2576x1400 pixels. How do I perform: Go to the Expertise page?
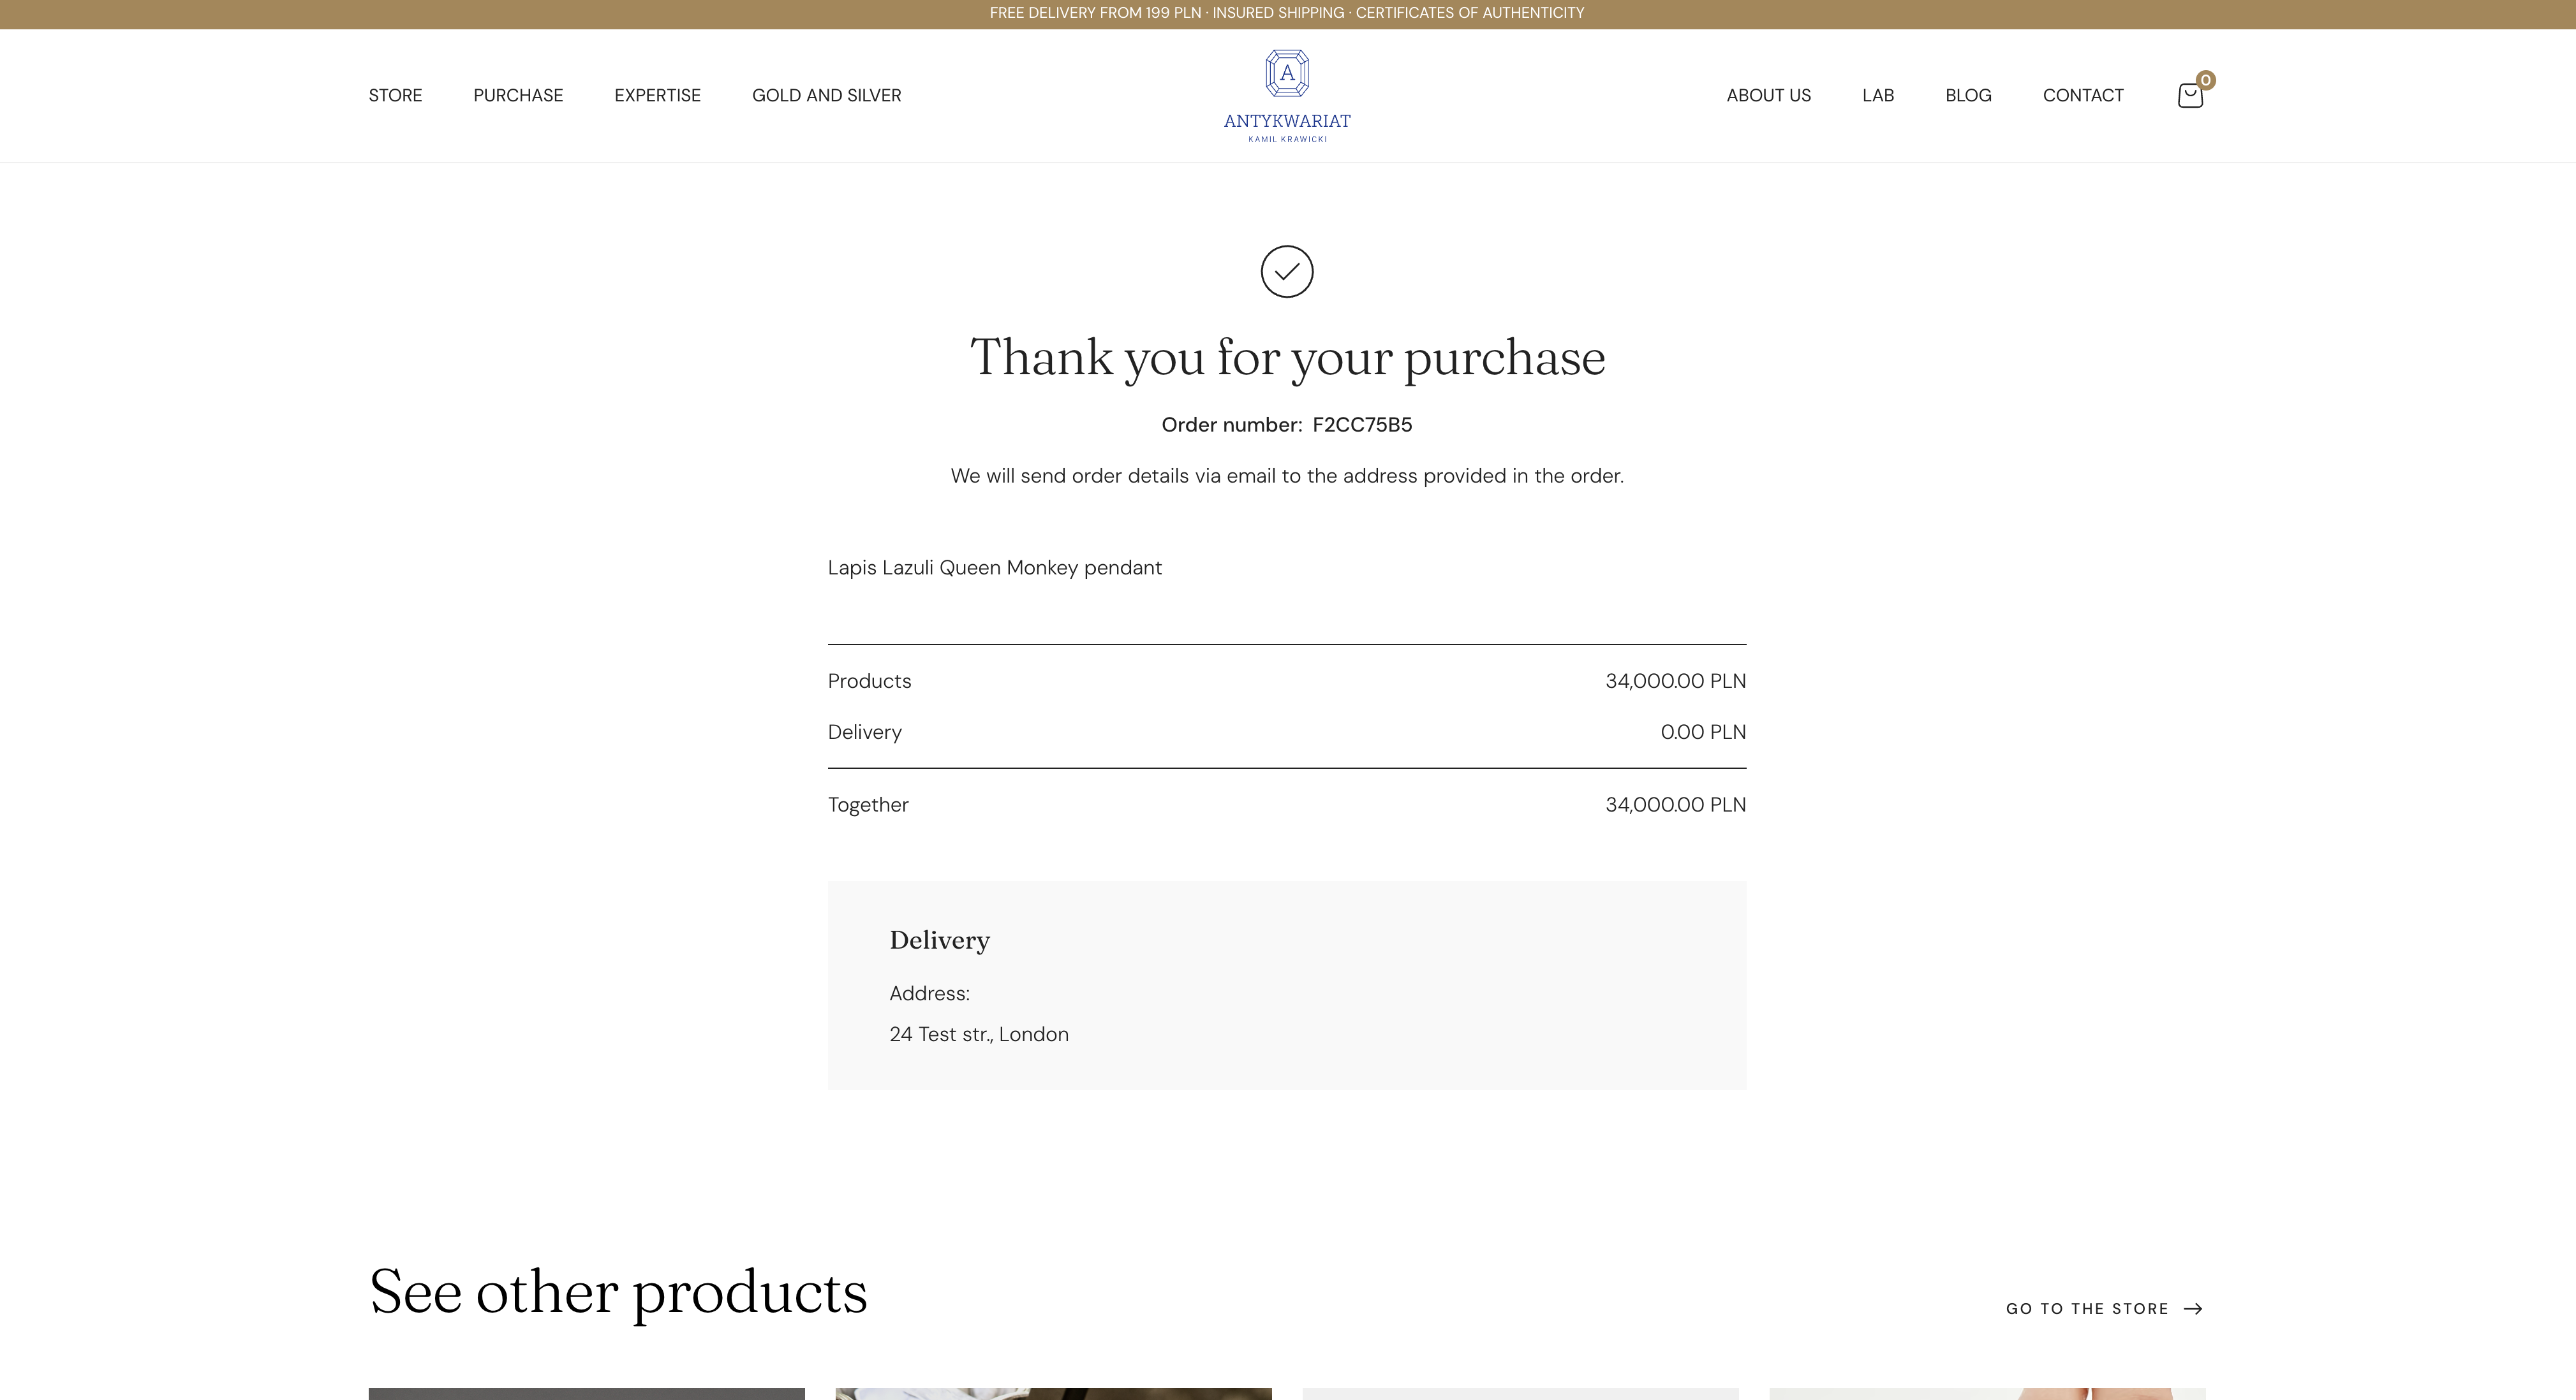(x=657, y=96)
